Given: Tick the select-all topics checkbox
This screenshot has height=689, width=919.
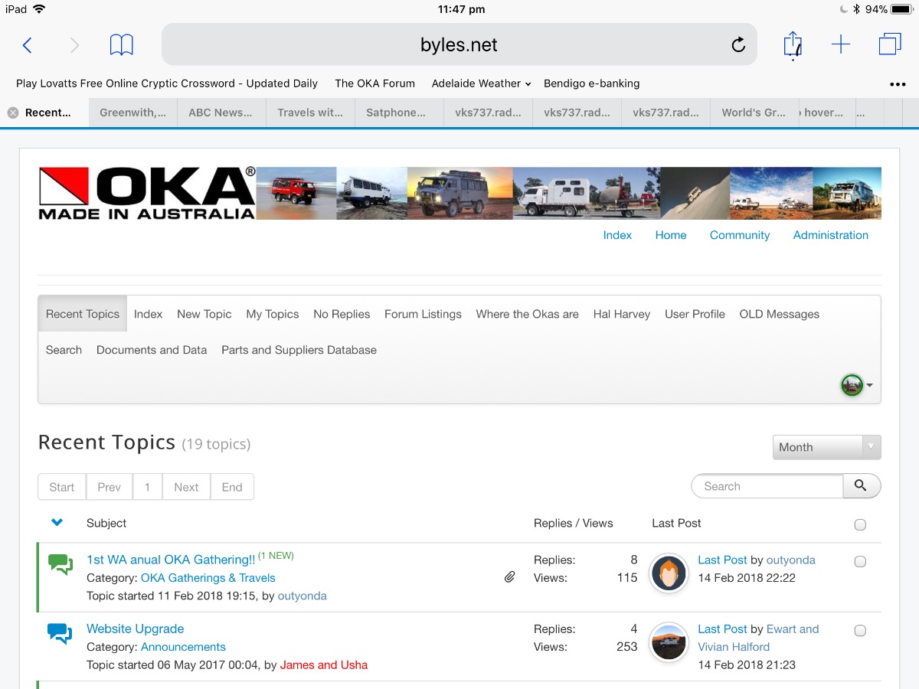Looking at the screenshot, I should pos(860,524).
